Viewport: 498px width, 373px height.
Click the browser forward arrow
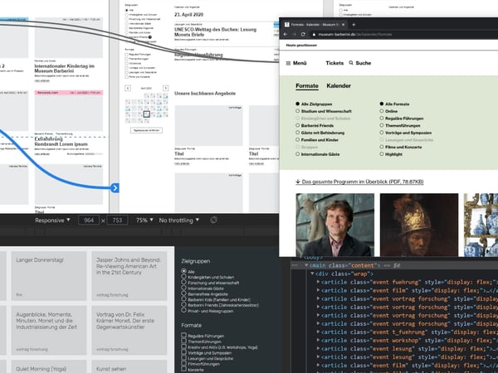[294, 34]
